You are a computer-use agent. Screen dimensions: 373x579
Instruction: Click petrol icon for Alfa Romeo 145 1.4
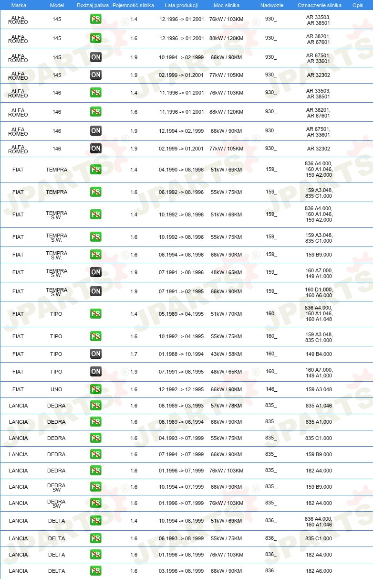tap(96, 19)
